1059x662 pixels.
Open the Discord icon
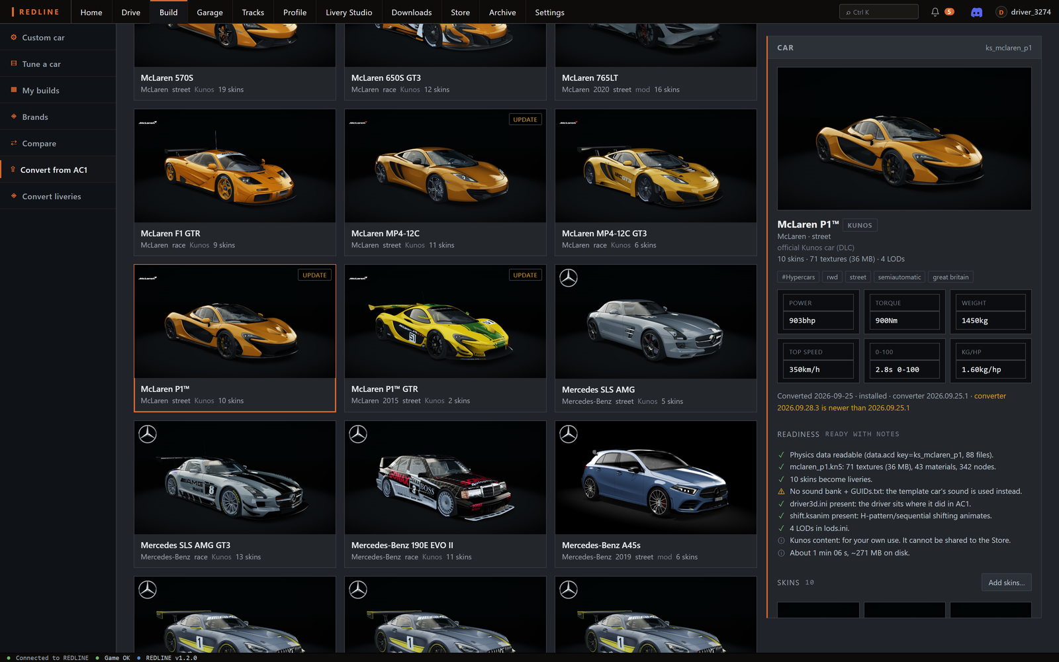(976, 12)
